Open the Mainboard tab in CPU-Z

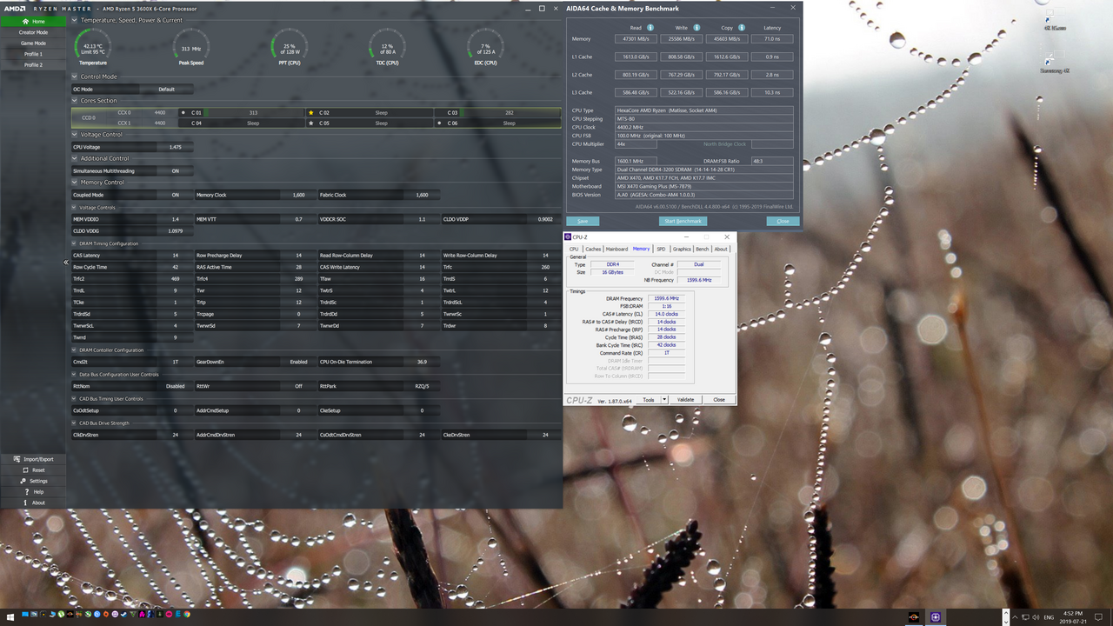616,249
